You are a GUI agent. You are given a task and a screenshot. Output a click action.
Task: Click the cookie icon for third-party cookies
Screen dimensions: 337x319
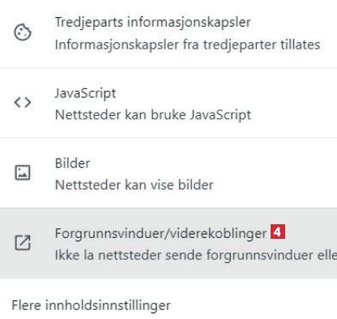point(23,32)
